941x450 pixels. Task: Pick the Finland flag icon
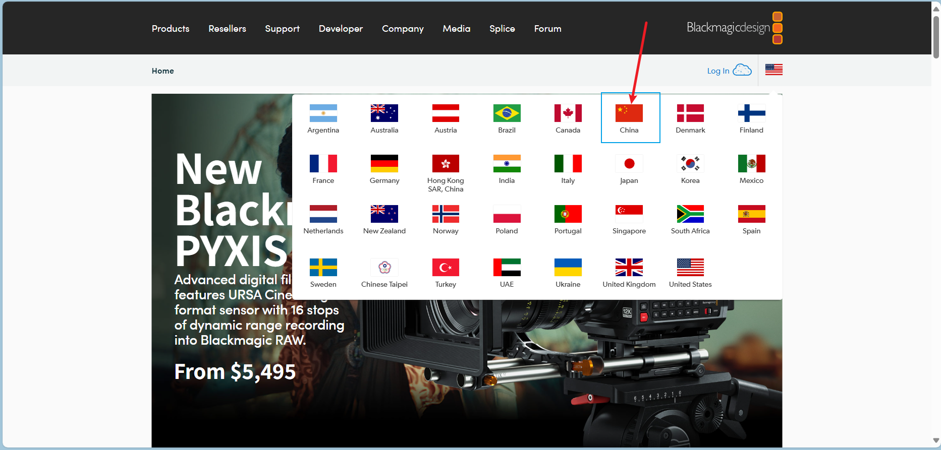point(751,113)
